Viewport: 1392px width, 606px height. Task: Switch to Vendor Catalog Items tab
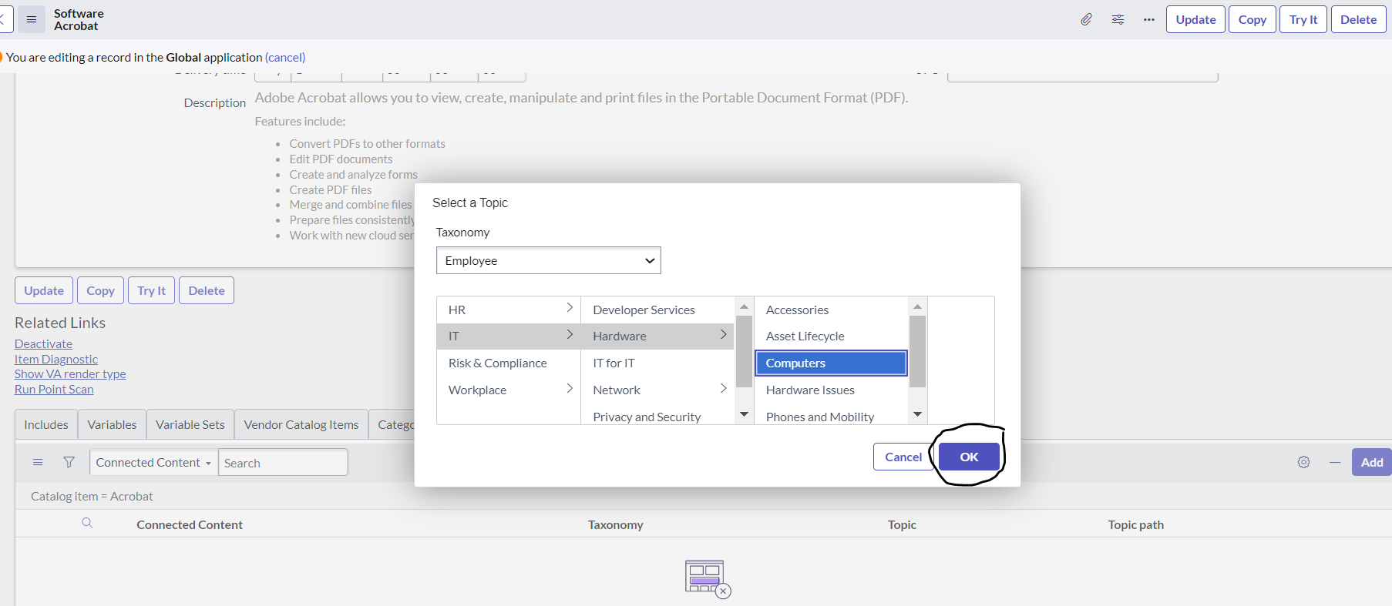[301, 424]
